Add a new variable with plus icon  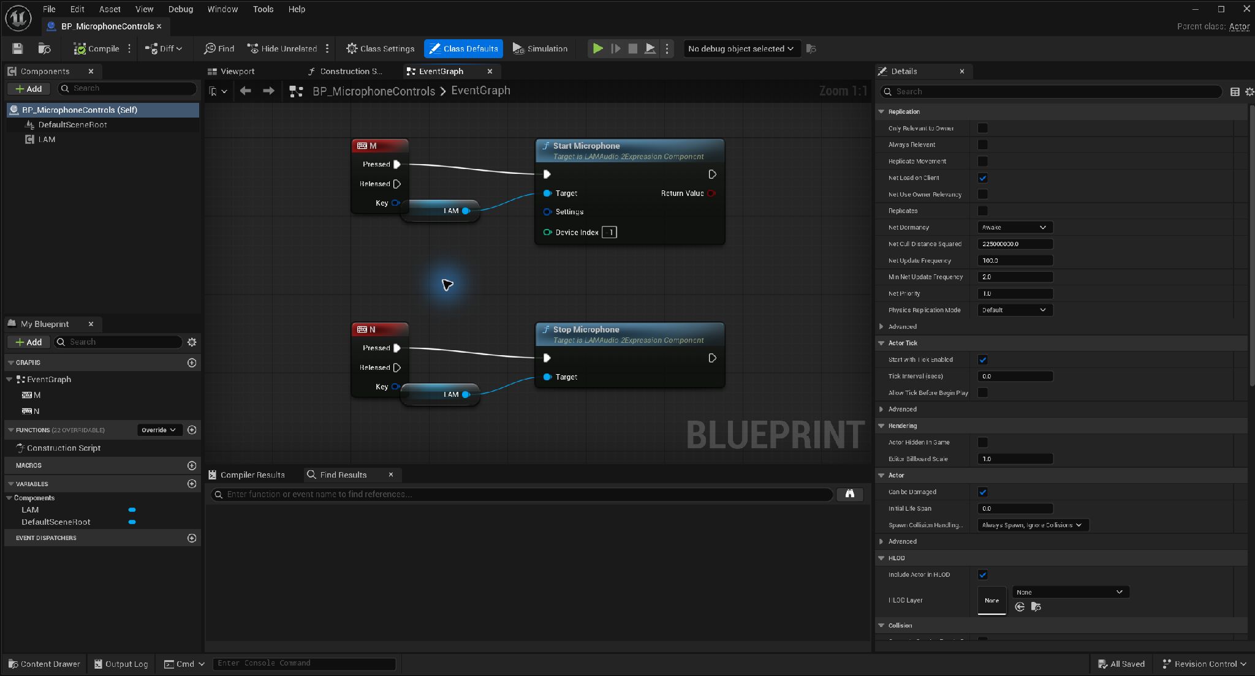[x=192, y=484]
